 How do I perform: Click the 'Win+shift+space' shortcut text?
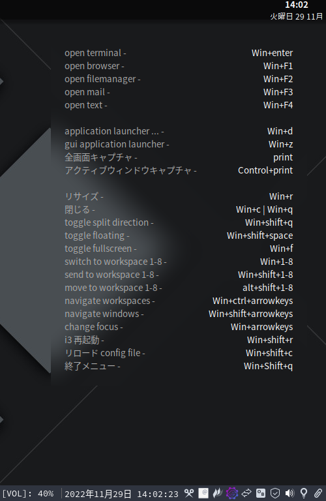point(260,235)
